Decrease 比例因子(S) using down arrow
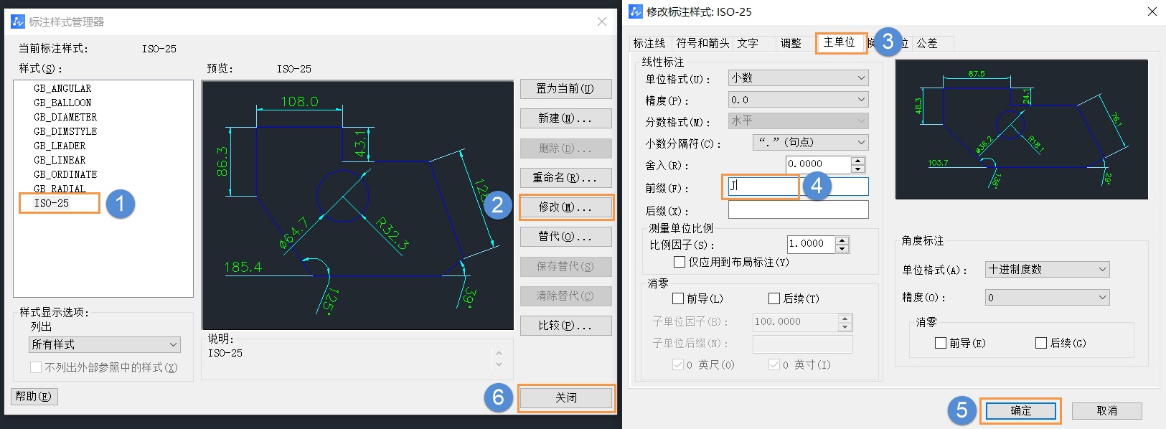 [842, 248]
